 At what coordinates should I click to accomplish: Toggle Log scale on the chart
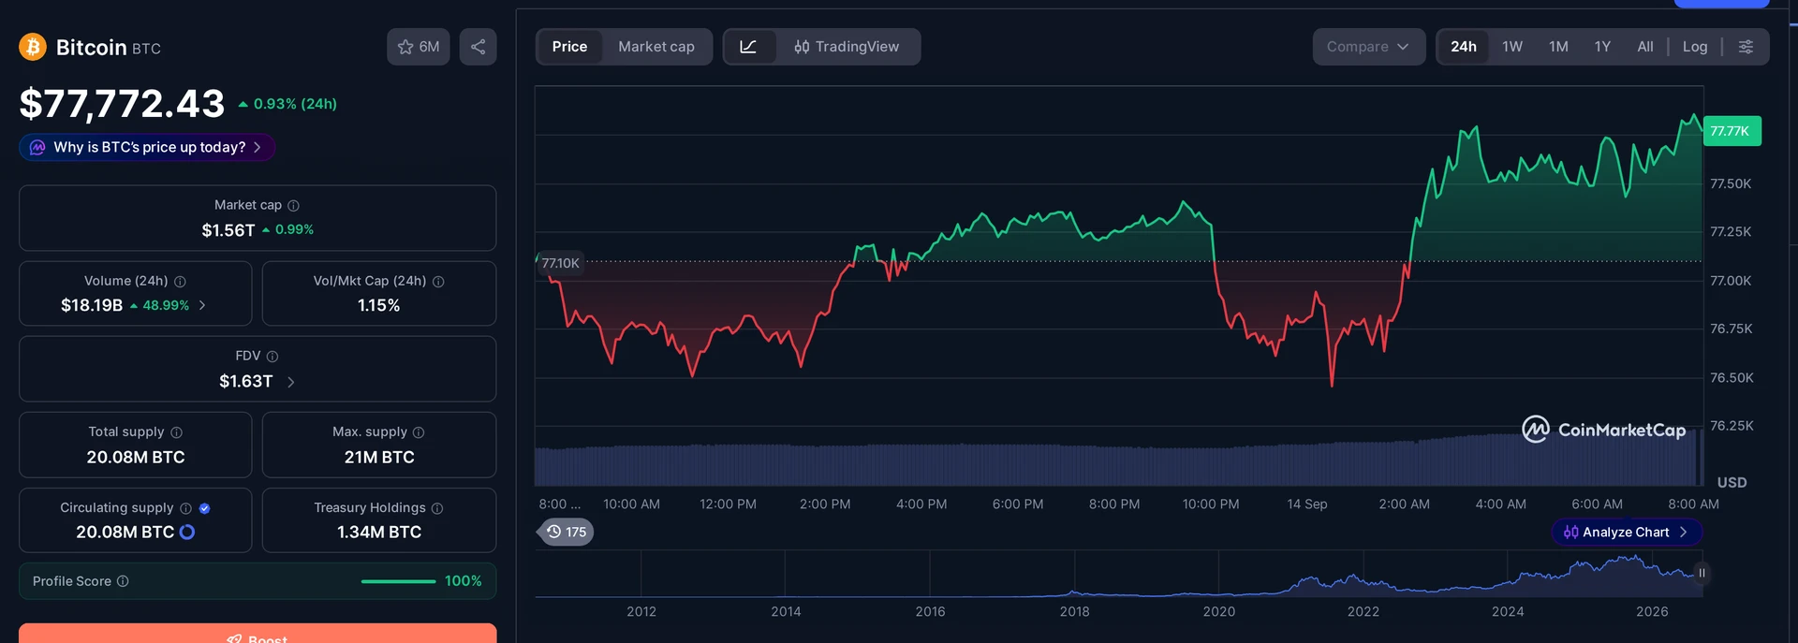(x=1695, y=47)
